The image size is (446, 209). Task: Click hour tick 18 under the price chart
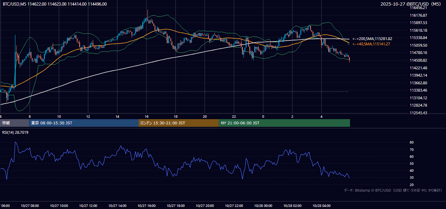[176, 116]
